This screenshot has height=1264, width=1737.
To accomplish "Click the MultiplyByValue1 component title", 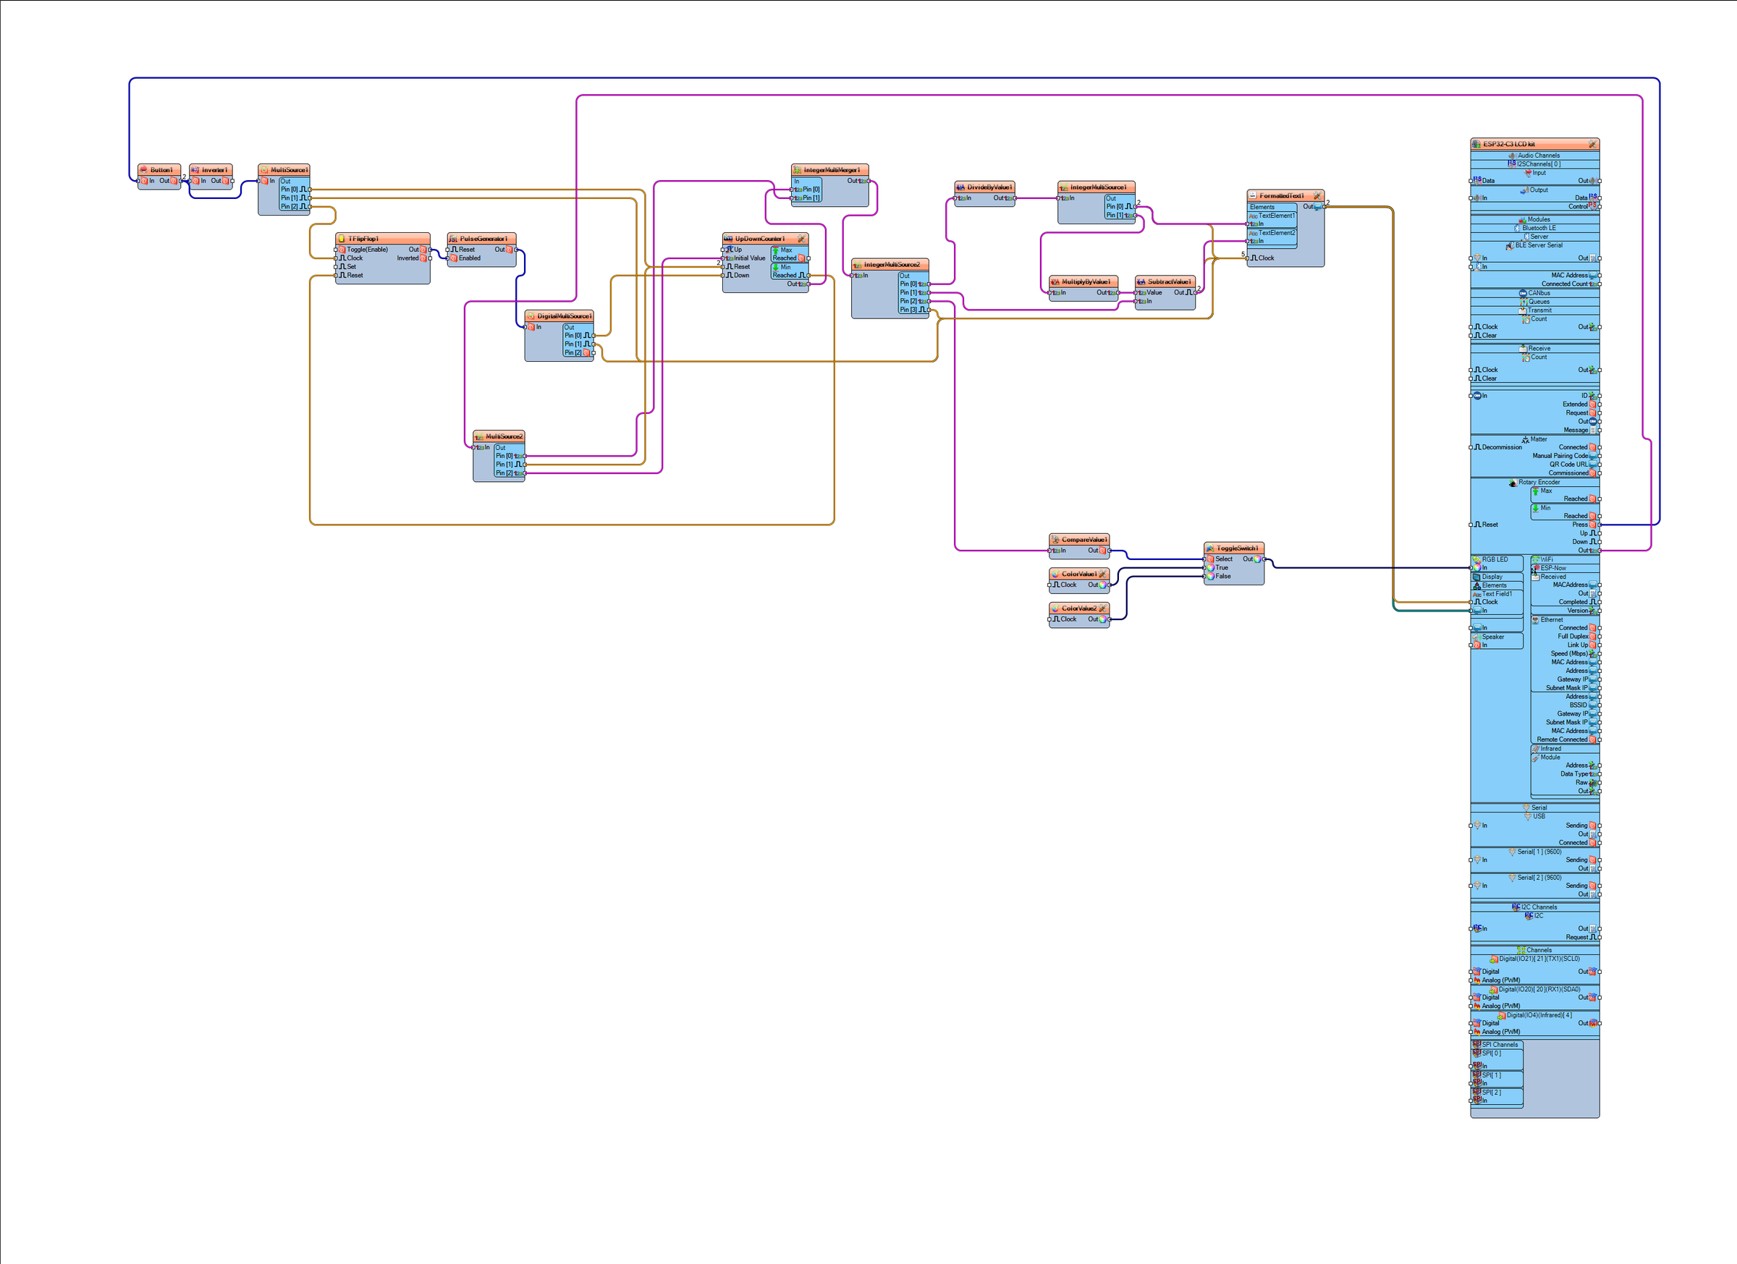I will tap(1086, 281).
